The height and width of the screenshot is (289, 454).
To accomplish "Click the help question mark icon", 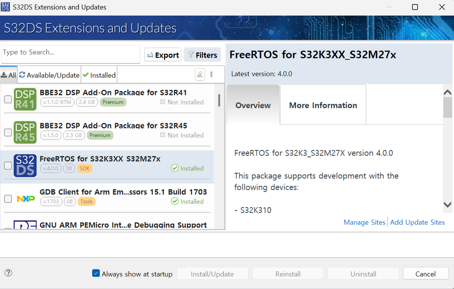I will pos(8,273).
